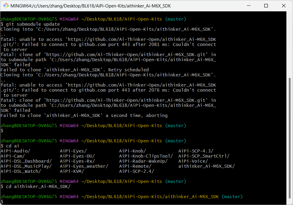
Task: Click the 'a second time, aborting' line
Action: pos(84,115)
